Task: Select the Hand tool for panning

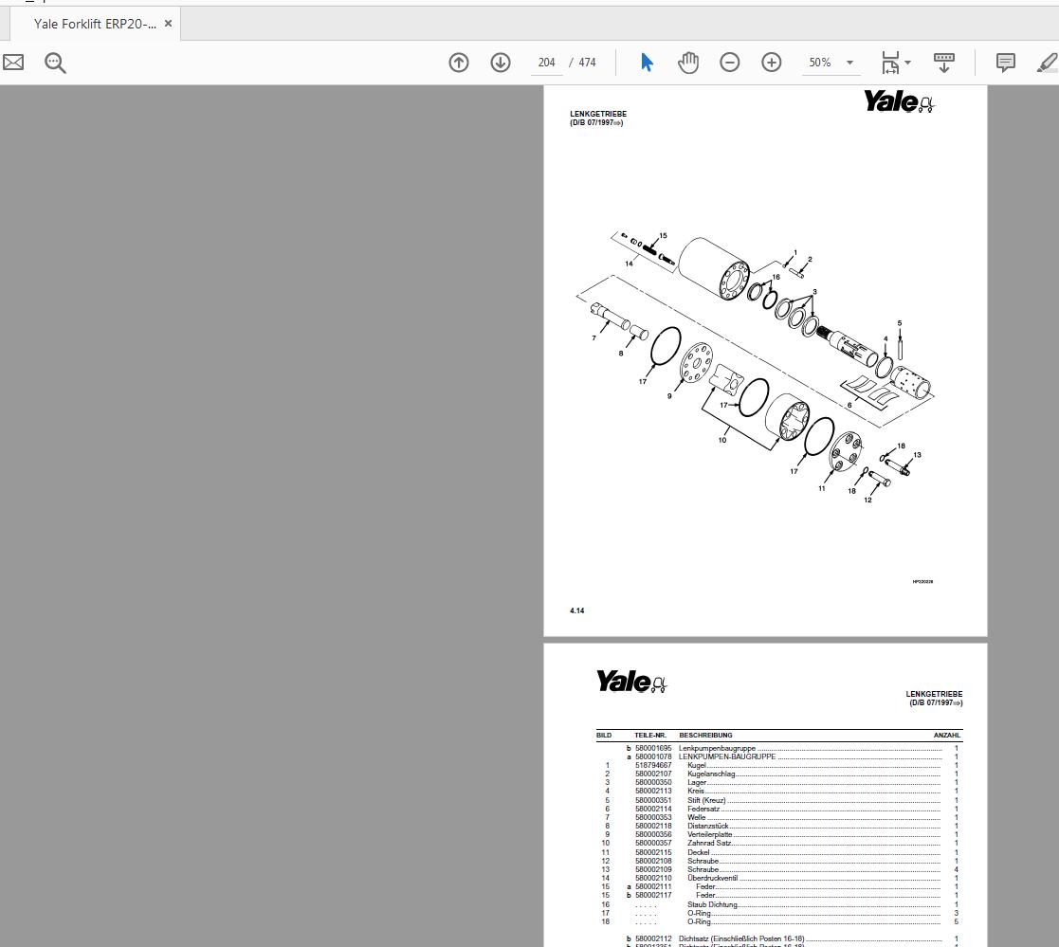Action: 688,63
